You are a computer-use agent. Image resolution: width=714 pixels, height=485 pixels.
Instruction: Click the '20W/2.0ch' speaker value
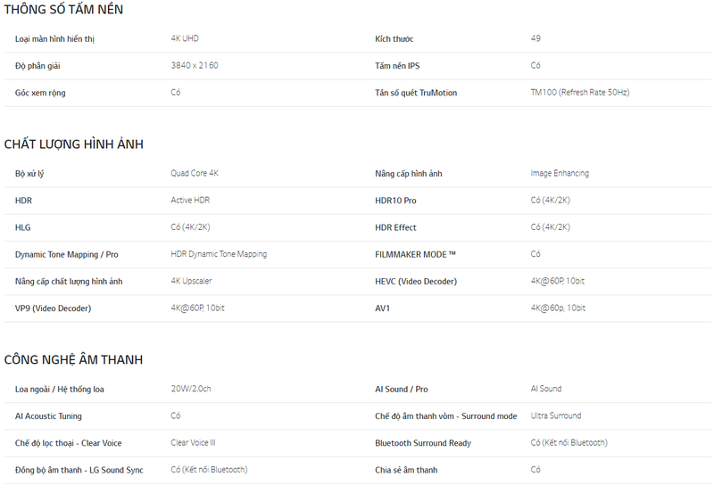[x=191, y=390]
